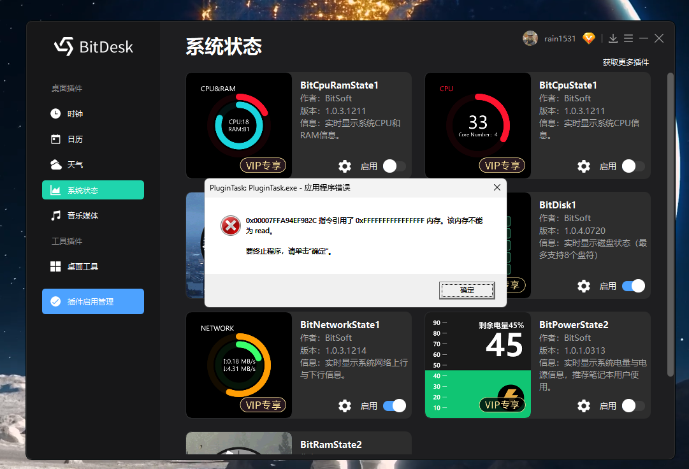Click VIP专享 badge on BitCpuState1
This screenshot has width=689, height=469.
[502, 166]
